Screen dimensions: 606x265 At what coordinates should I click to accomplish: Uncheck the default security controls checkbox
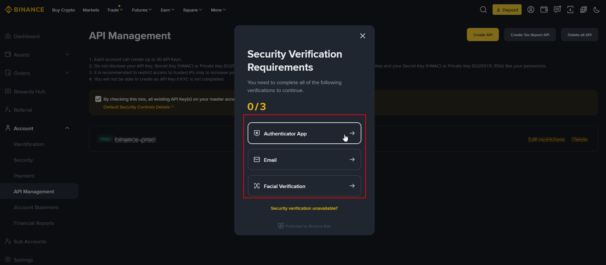pyautogui.click(x=98, y=99)
